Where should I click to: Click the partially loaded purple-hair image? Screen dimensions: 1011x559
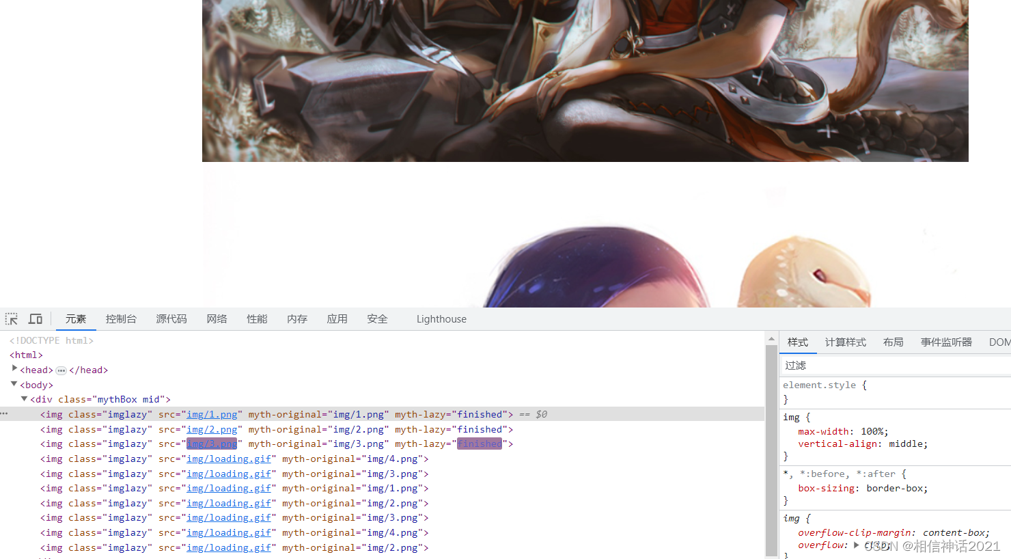585,235
